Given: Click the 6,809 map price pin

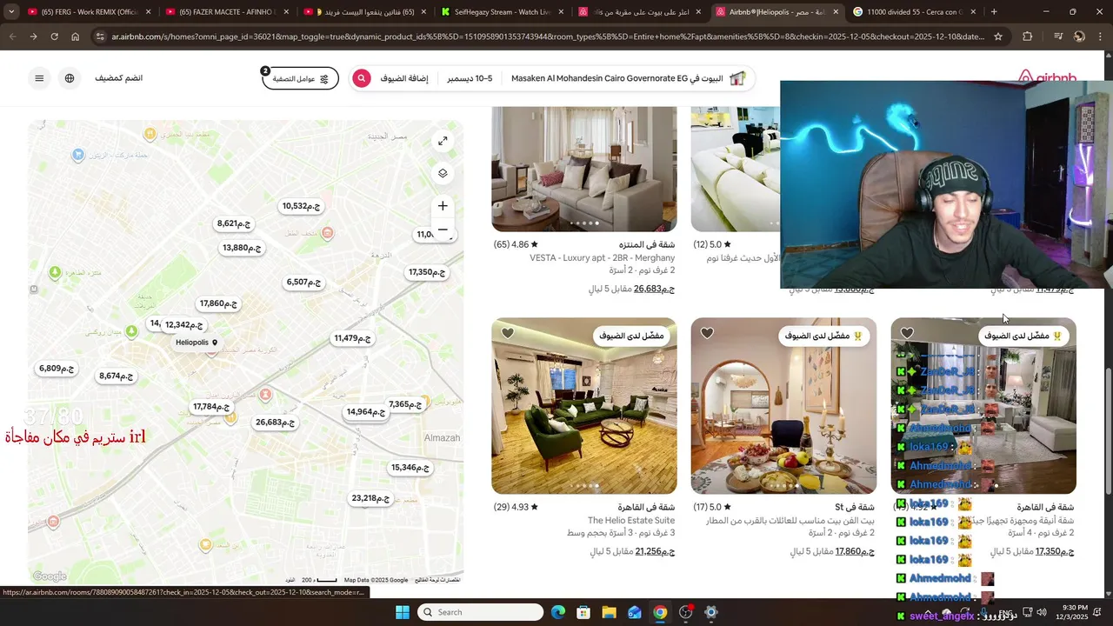Looking at the screenshot, I should 57,368.
